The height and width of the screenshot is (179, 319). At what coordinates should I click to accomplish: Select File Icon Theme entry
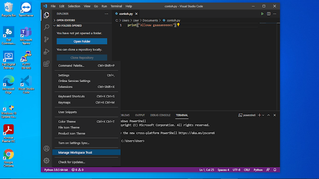(x=86, y=127)
